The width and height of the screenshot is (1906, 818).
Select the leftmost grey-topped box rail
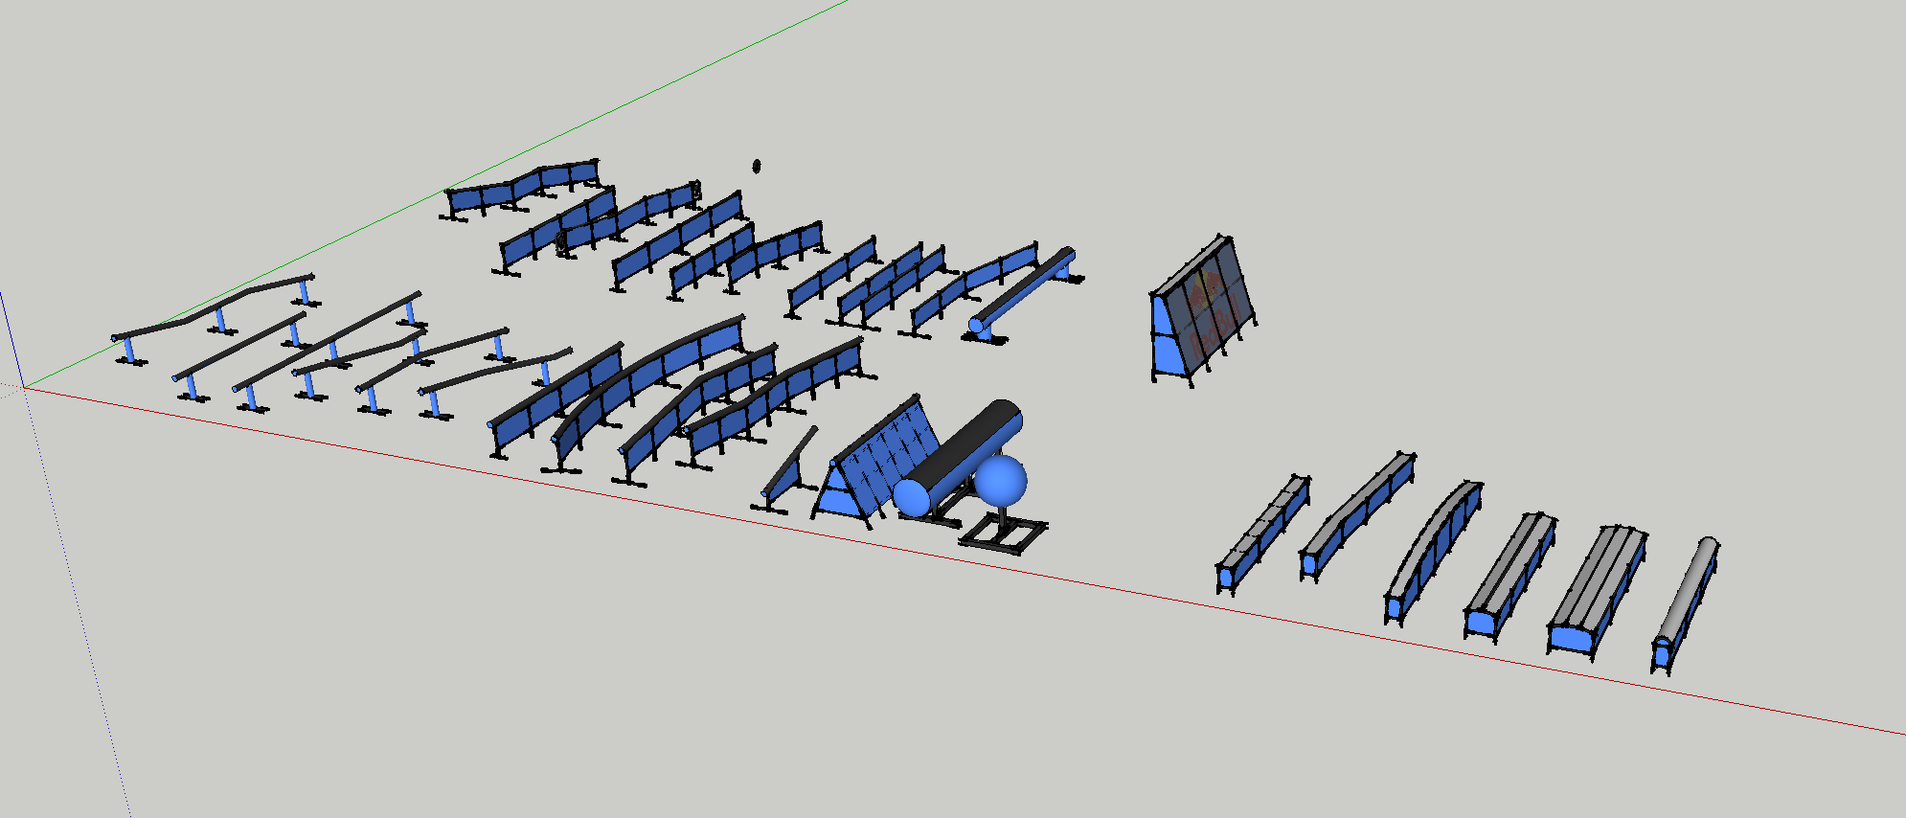point(1263,533)
